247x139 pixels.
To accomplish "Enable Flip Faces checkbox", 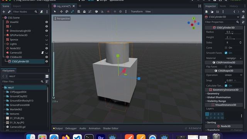I will click(x=226, y=66).
